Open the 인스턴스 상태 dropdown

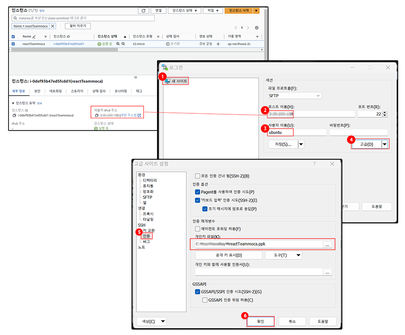pos(184,11)
